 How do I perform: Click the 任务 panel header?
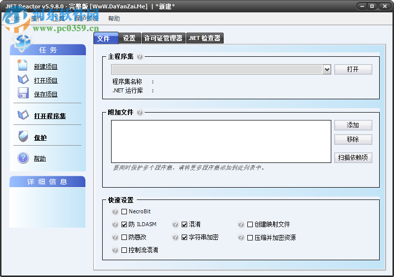[x=48, y=50]
